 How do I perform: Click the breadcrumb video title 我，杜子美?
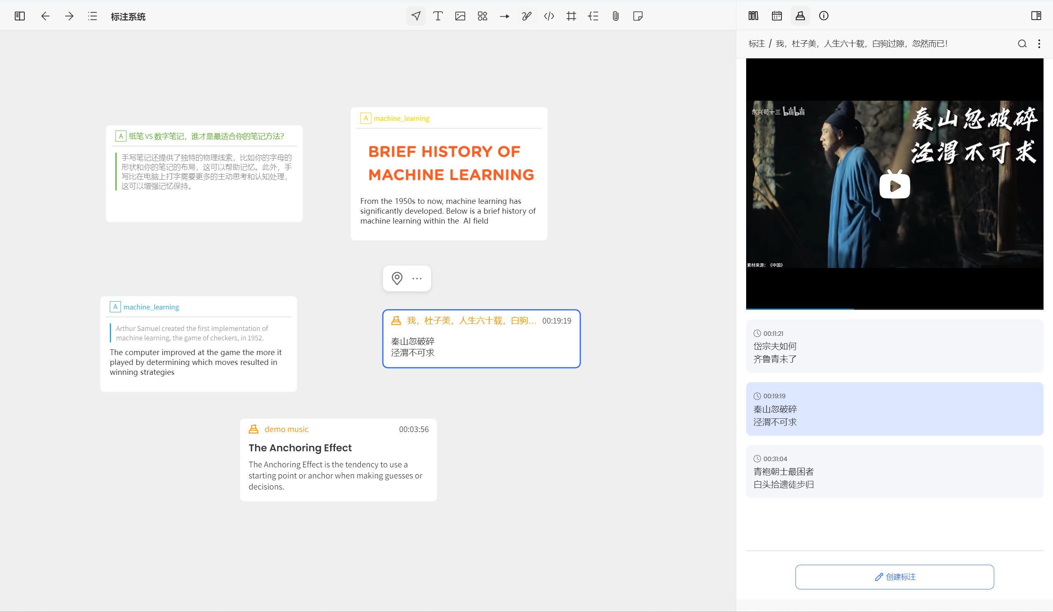(861, 44)
